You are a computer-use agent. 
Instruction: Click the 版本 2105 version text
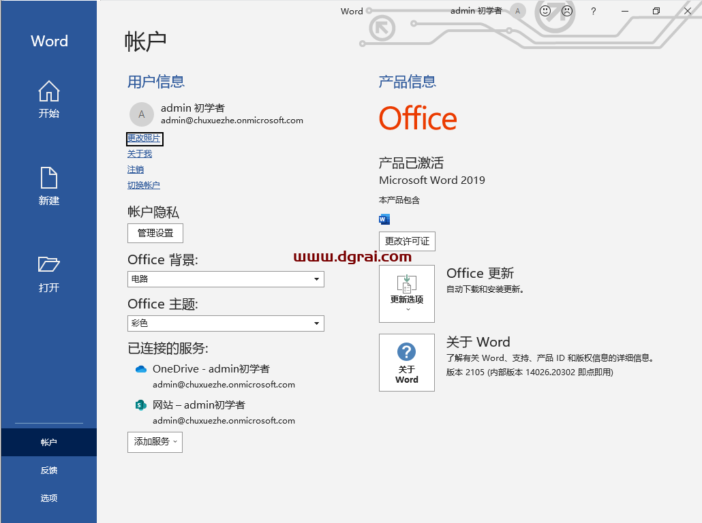pyautogui.click(x=530, y=373)
